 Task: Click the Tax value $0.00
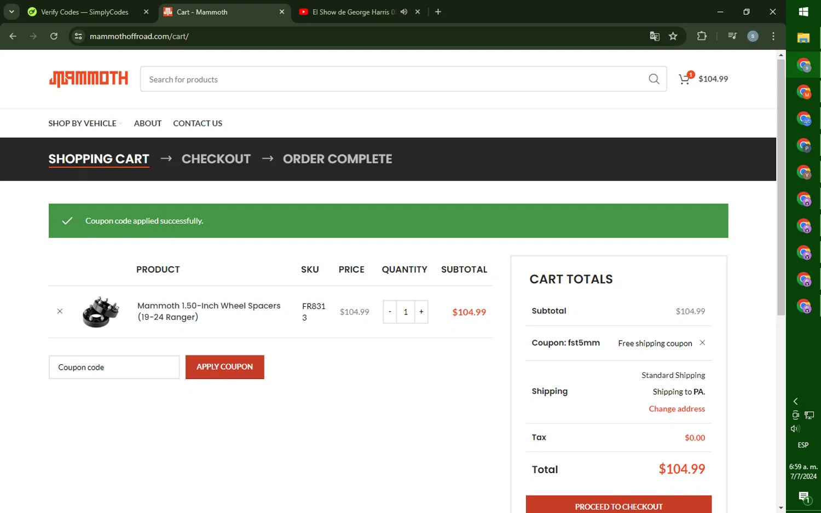(695, 438)
